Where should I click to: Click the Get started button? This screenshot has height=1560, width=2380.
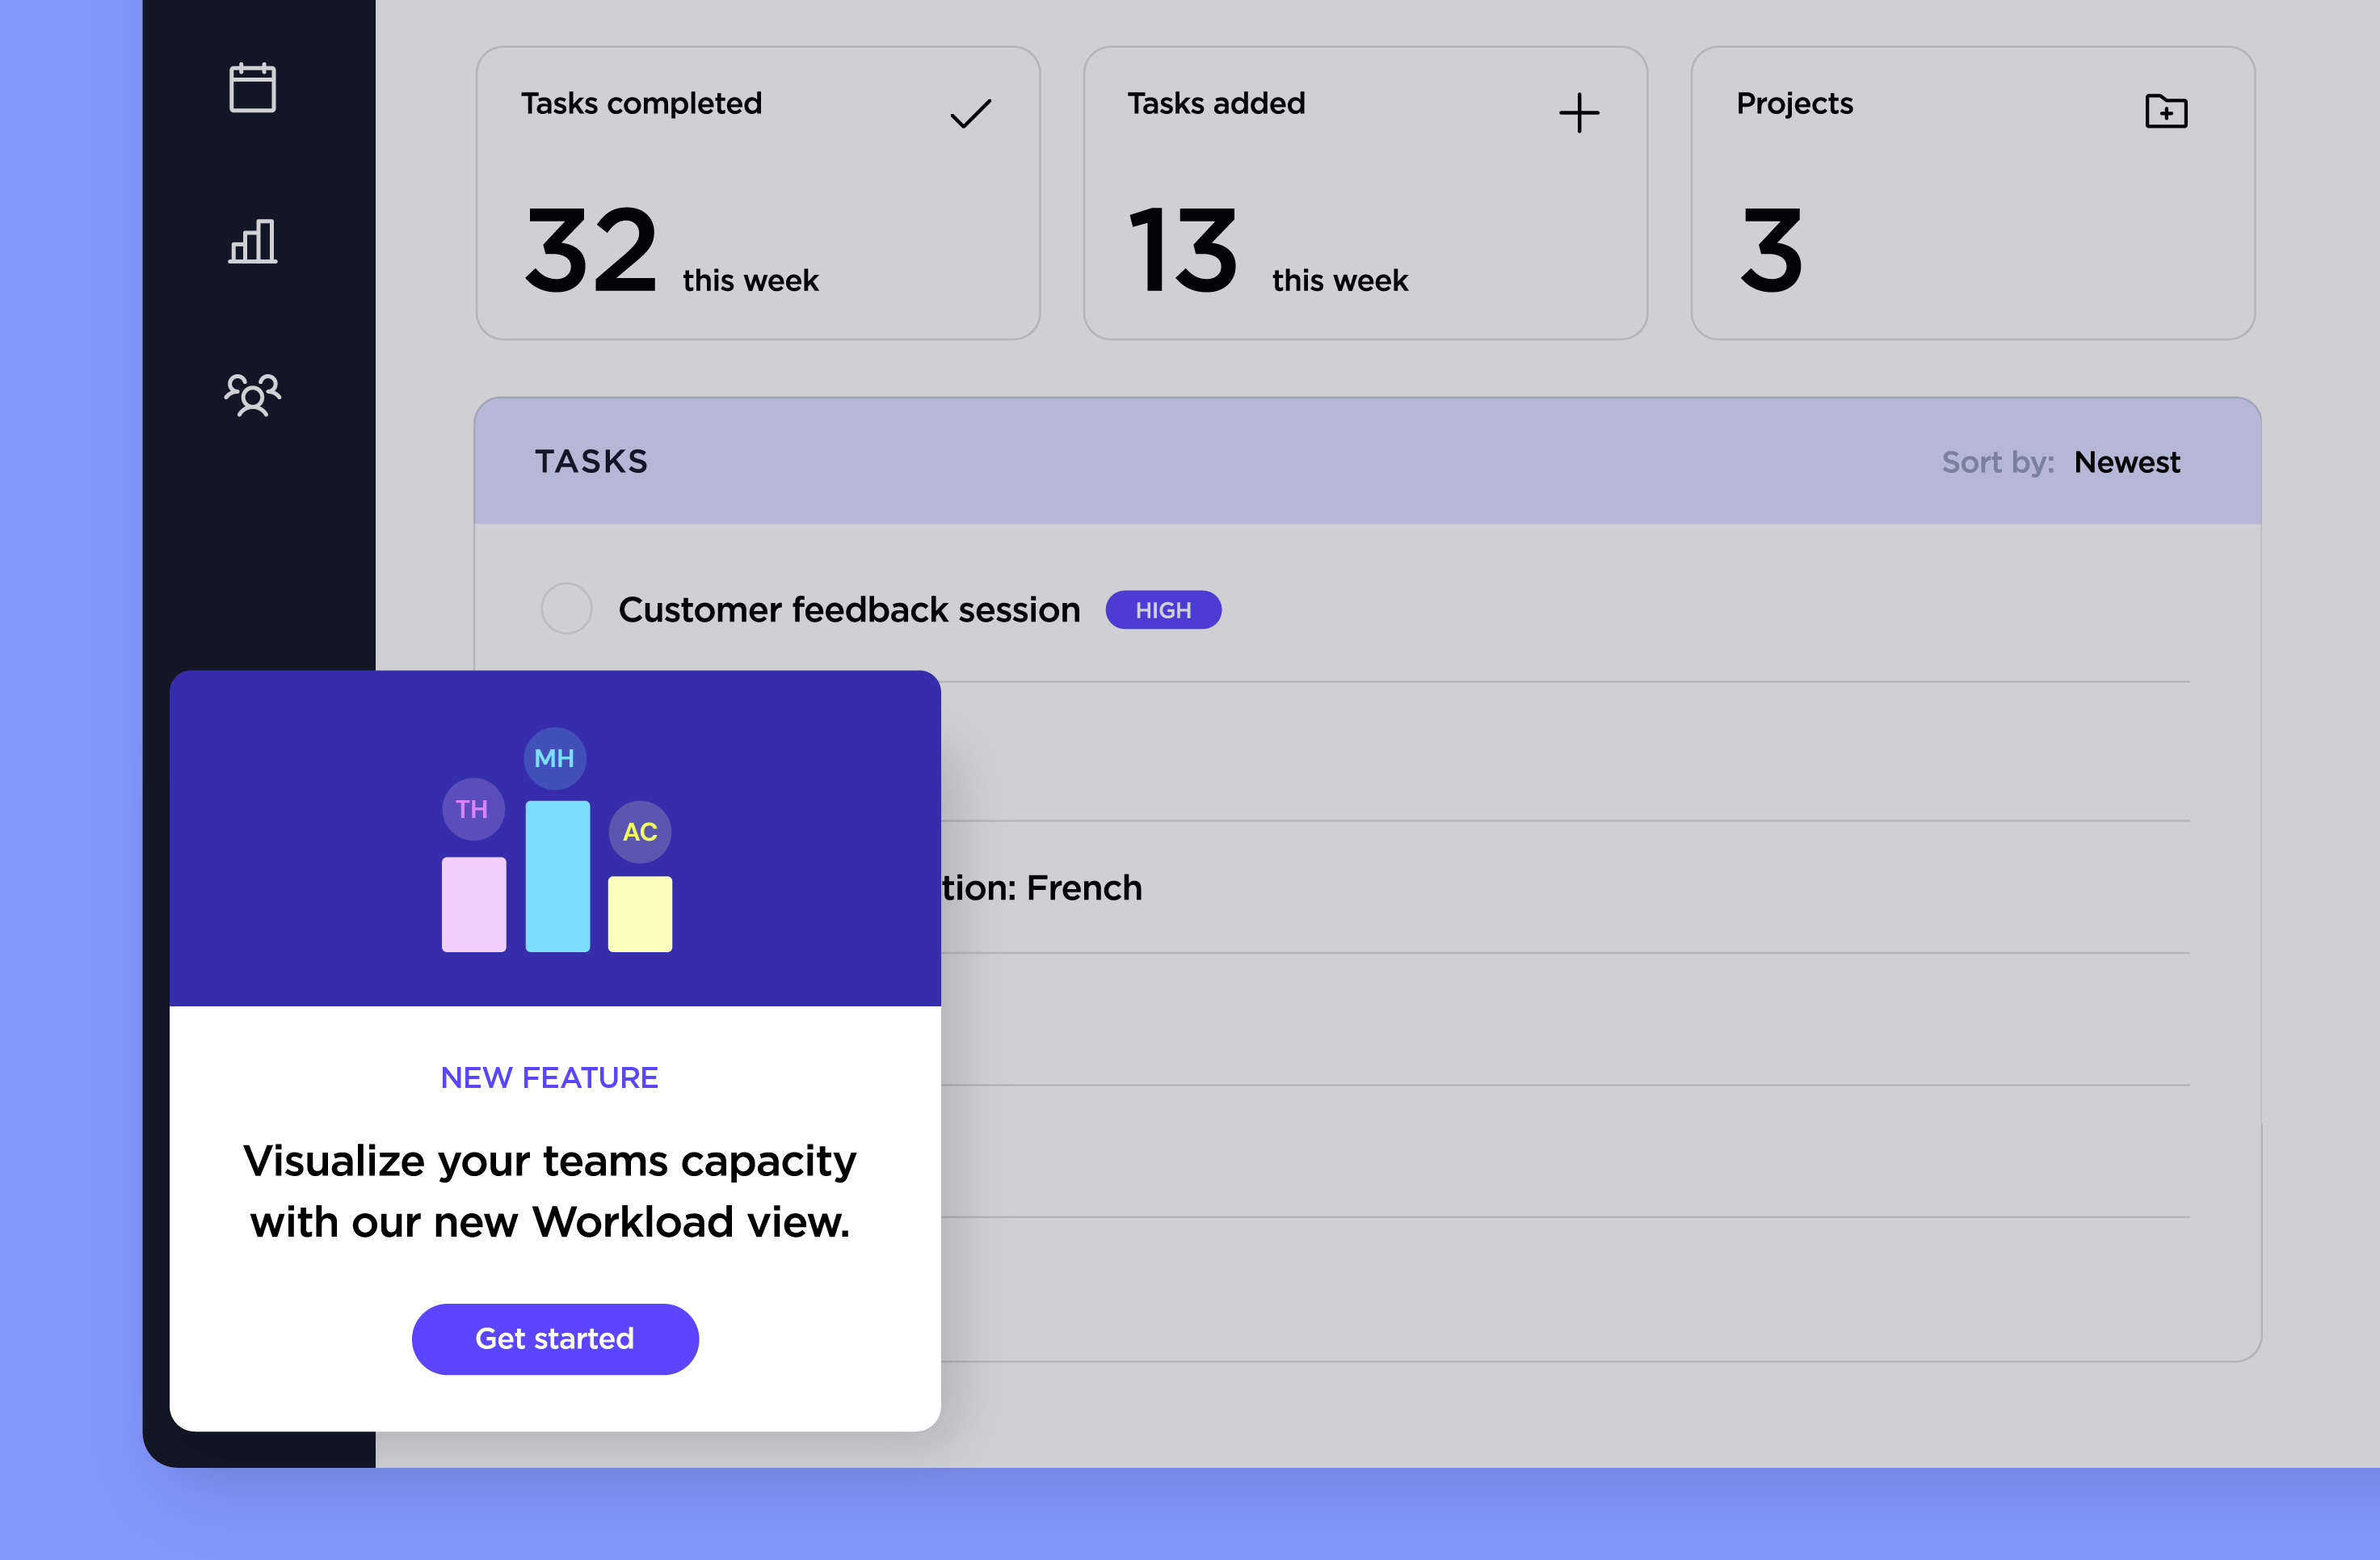point(554,1338)
